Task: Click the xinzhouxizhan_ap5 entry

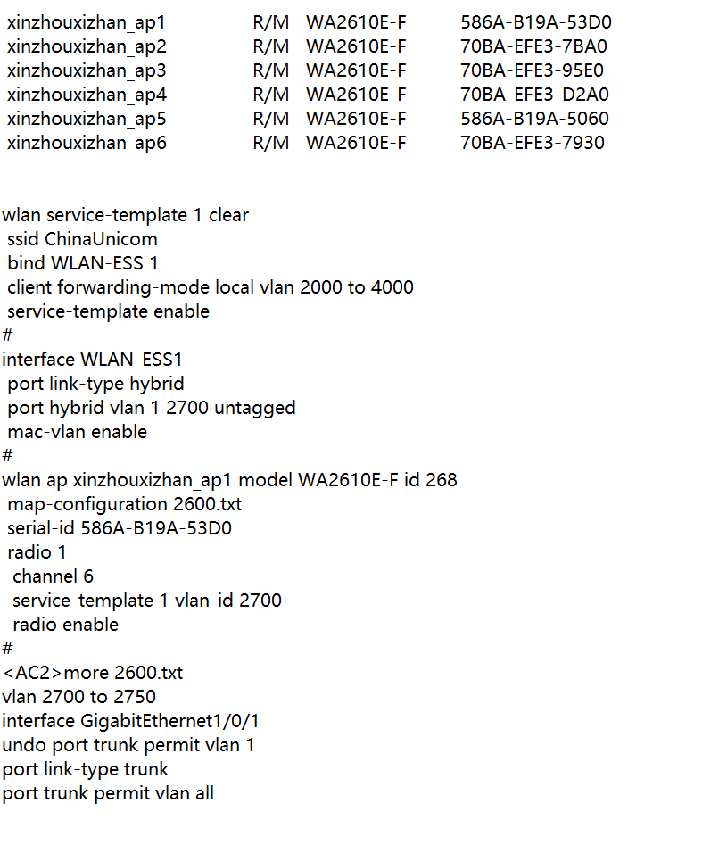Action: tap(87, 119)
